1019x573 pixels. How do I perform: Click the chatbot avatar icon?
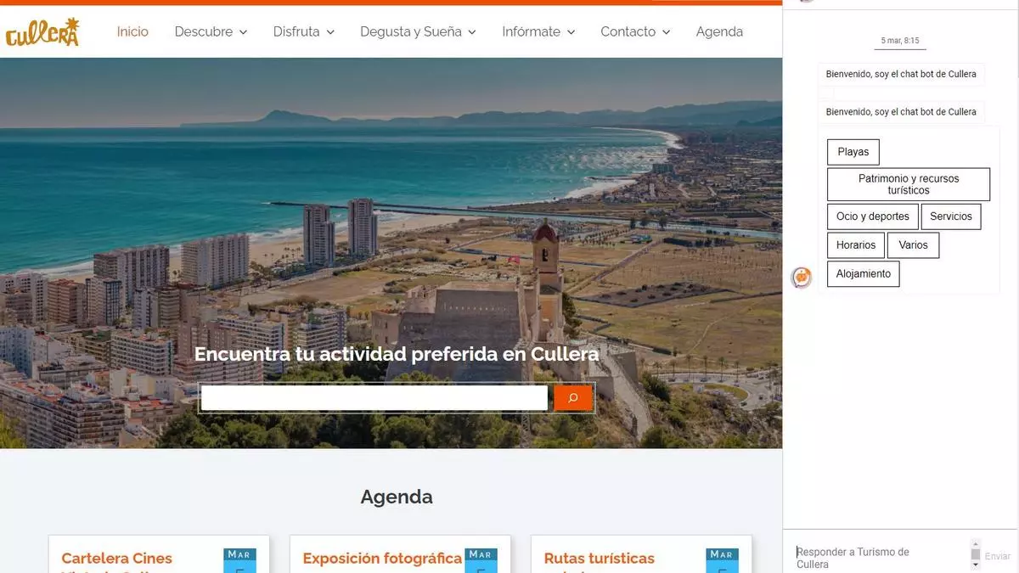802,277
